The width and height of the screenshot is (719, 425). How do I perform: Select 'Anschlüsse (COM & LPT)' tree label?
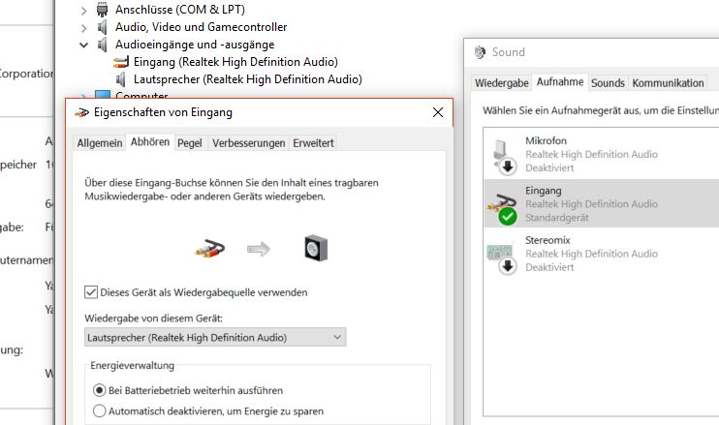coord(180,9)
